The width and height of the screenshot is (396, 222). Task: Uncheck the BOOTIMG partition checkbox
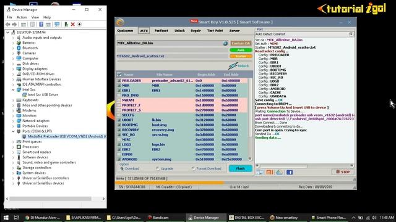119,125
